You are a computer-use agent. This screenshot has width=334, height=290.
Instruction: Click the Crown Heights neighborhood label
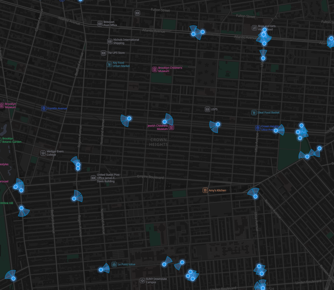159,142
